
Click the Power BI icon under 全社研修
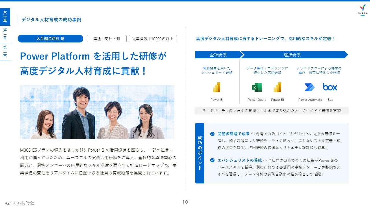pos(217,87)
